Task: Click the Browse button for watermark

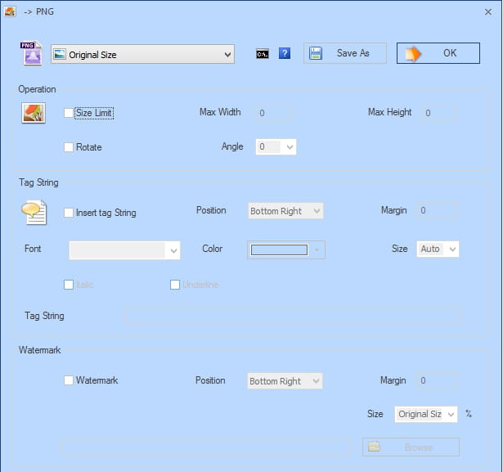Action: tap(411, 447)
